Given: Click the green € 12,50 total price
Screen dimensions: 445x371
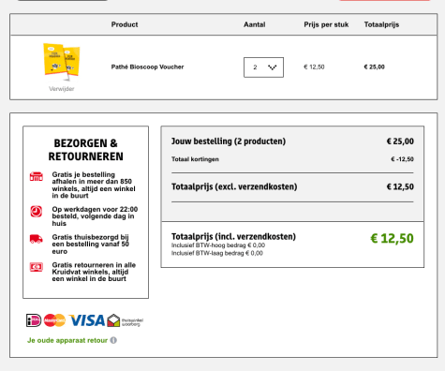Looking at the screenshot, I should point(392,239).
